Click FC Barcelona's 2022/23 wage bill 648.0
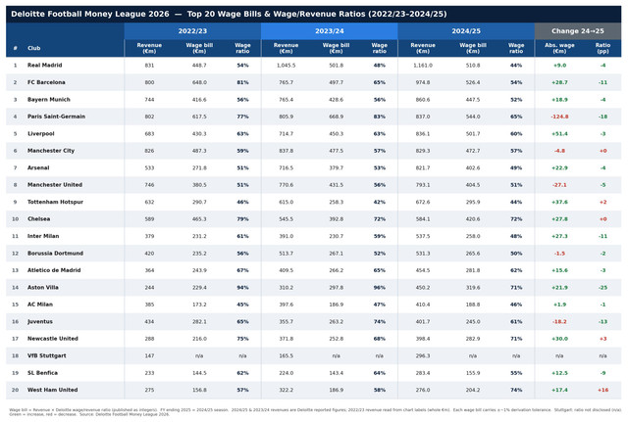The height and width of the screenshot is (422, 628). [199, 82]
